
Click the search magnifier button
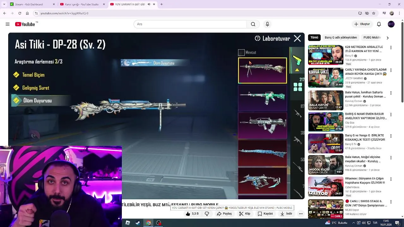tap(253, 24)
